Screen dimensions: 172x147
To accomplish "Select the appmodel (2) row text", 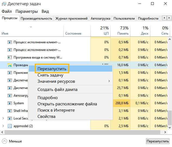I will [x=23, y=126].
